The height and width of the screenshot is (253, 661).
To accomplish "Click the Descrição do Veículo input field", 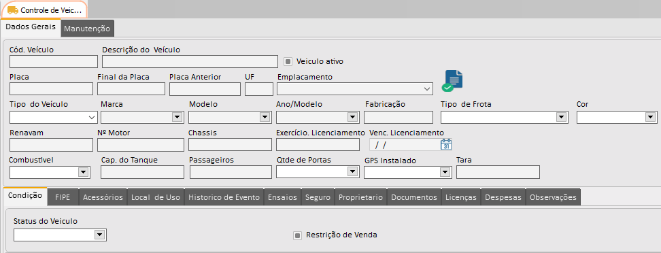I will pos(190,62).
